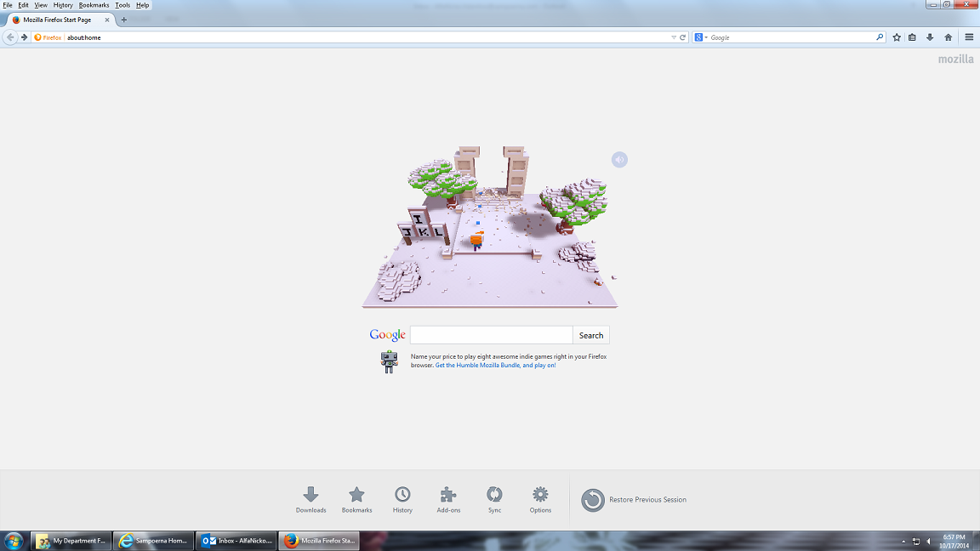Go forward one page
This screenshot has height=551, width=980.
click(25, 37)
